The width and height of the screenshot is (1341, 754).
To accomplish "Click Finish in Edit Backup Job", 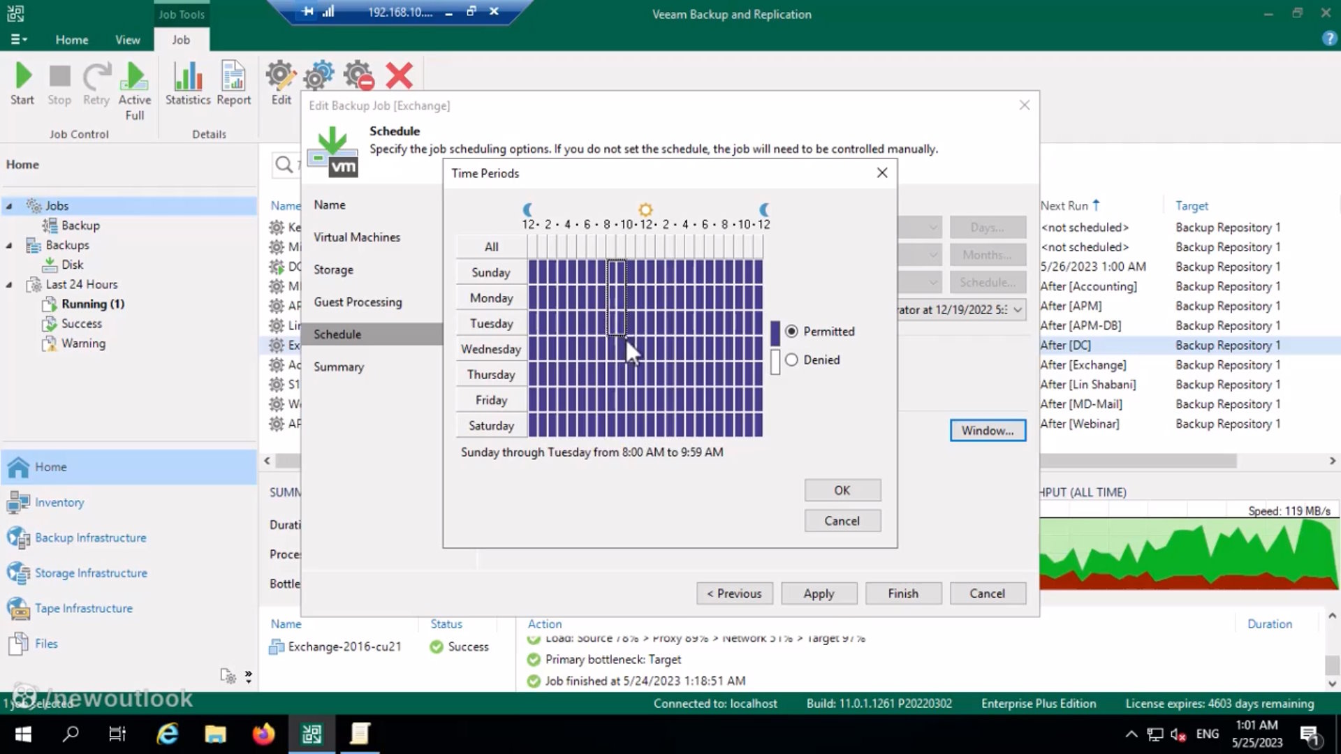I will pyautogui.click(x=903, y=593).
